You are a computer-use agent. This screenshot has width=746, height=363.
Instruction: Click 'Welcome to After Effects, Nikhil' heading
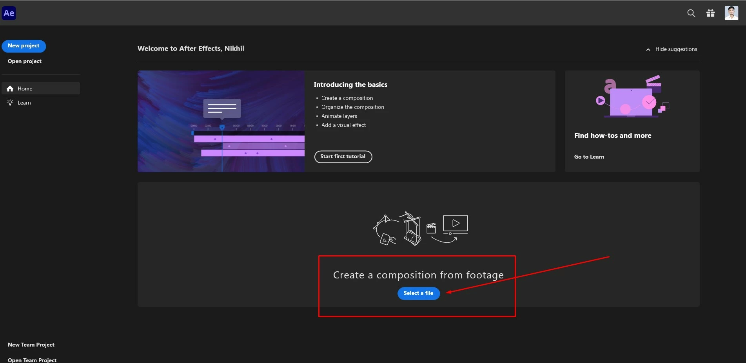191,49
